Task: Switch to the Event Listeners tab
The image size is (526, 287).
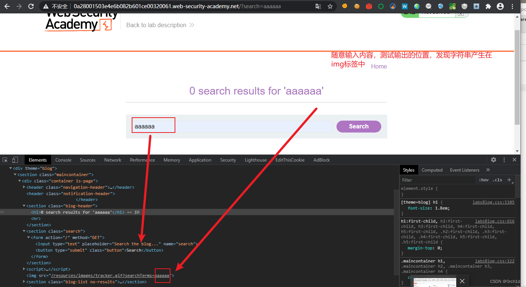Action: coord(464,170)
